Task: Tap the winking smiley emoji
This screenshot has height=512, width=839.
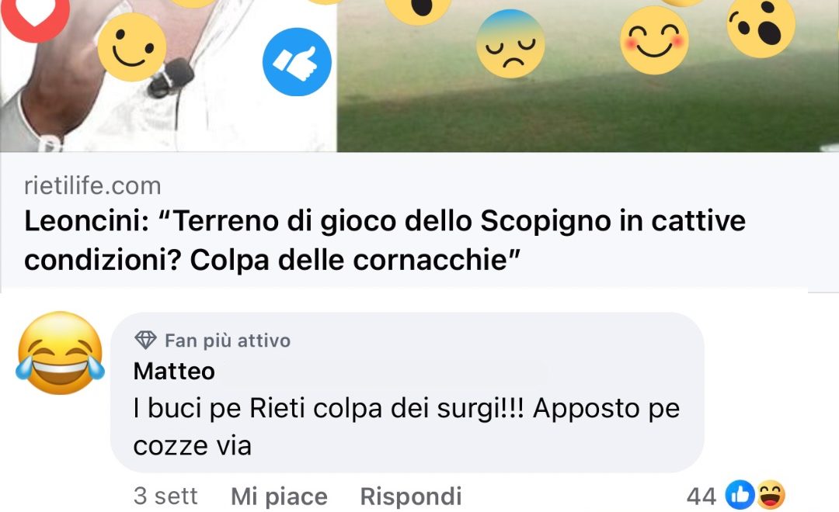Action: point(131,47)
